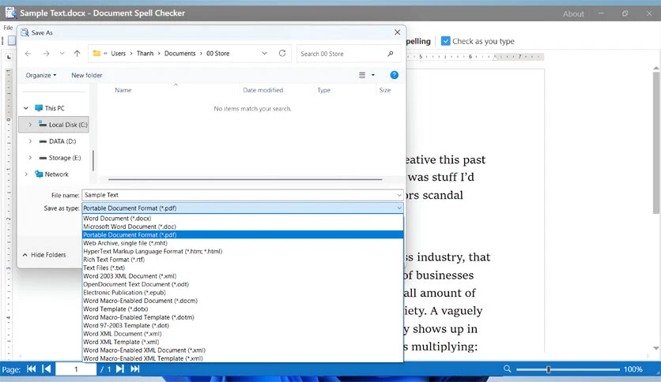Expand the Network node
The width and height of the screenshot is (661, 382).
[x=26, y=174]
